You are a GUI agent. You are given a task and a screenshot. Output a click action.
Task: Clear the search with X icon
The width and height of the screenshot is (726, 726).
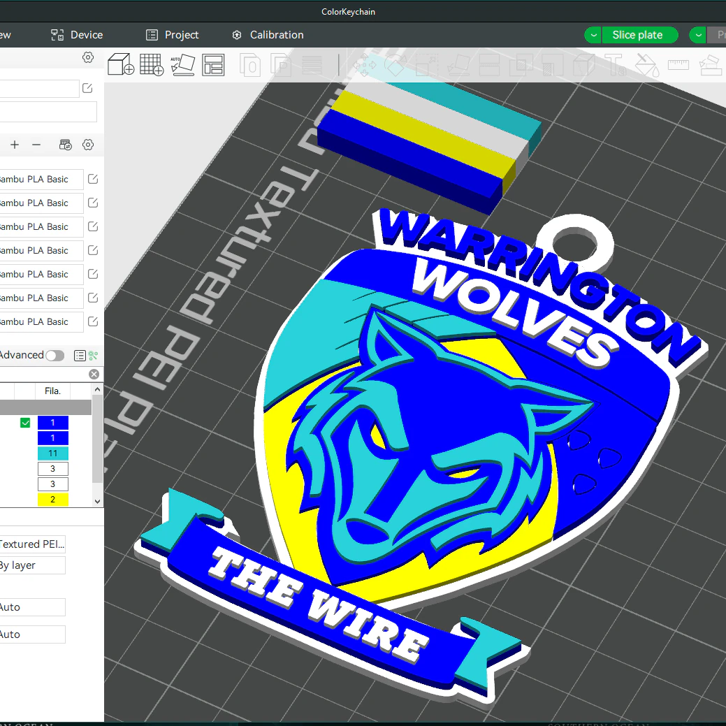(x=94, y=374)
